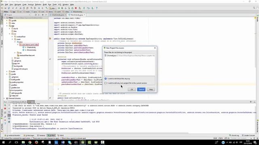Click the green Run app button
This screenshot has width=259, height=145.
pyautogui.click(x=59, y=8)
